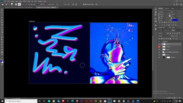Open Microsoft Edge from the taskbar
This screenshot has height=103, width=183.
coord(72,101)
